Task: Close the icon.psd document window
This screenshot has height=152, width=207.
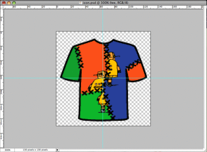Action: tap(4, 3)
